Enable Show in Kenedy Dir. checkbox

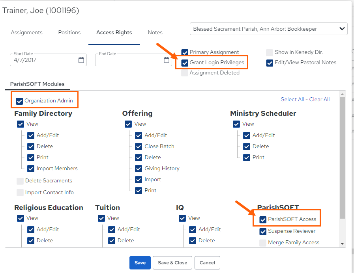pyautogui.click(x=270, y=52)
